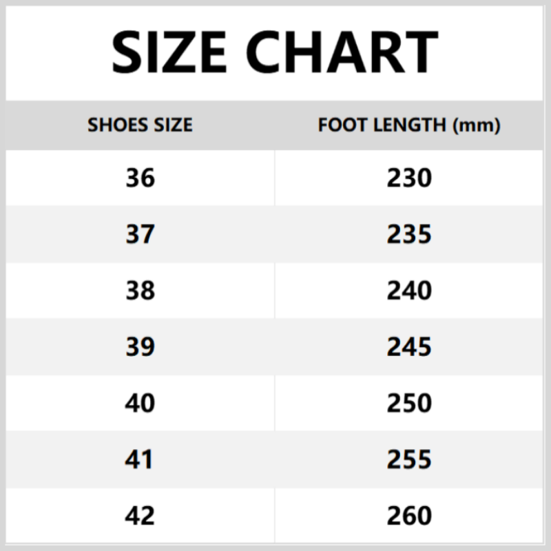Select shoe size 41 cell
The width and height of the screenshot is (551, 551).
click(140, 459)
